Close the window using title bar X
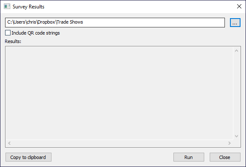This screenshot has height=167, width=246. [239, 6]
